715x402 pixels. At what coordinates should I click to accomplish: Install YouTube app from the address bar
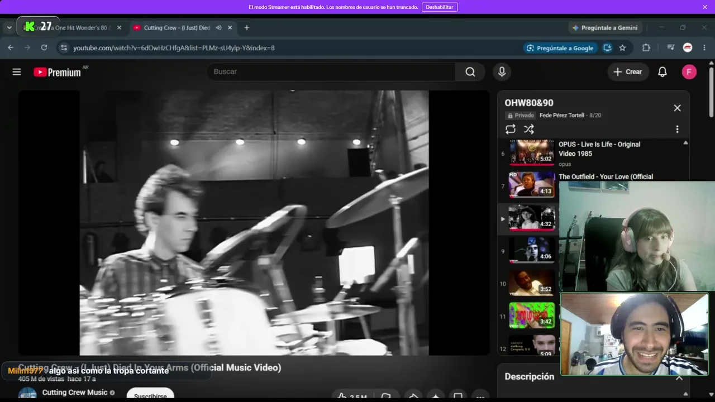coord(607,48)
